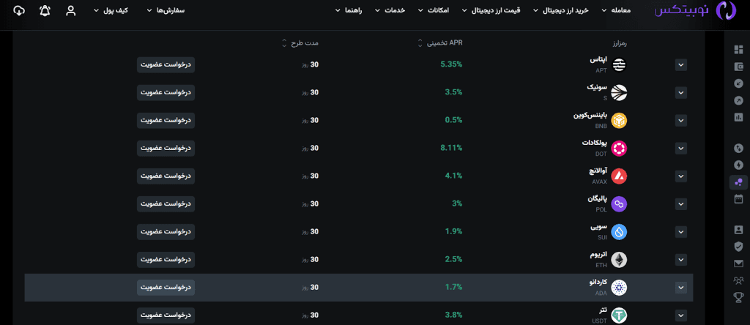Open user profile icon
The height and width of the screenshot is (325, 750).
pyautogui.click(x=70, y=11)
